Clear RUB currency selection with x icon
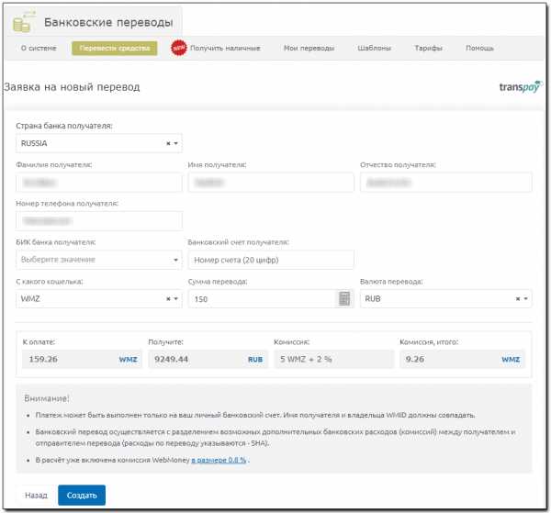551x513 pixels. (518, 299)
